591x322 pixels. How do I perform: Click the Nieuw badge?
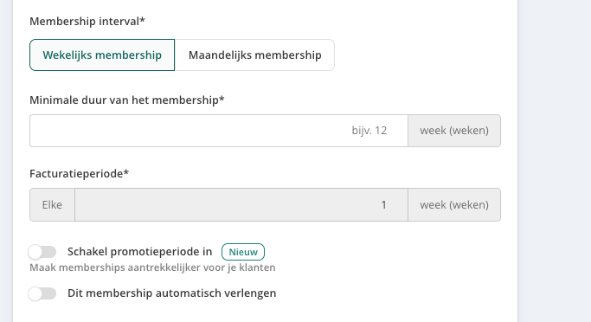point(243,252)
